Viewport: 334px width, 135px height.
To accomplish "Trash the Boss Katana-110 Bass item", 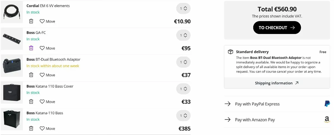I will 31,128.
